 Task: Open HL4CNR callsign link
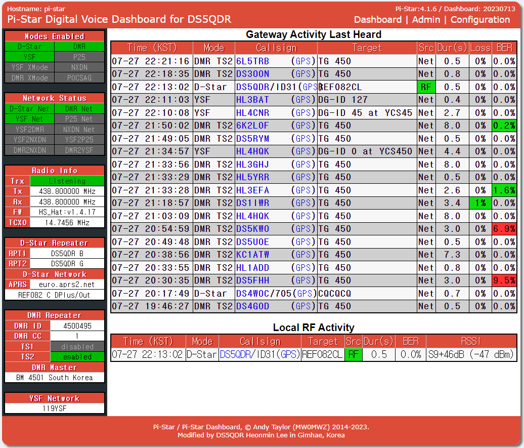click(253, 113)
